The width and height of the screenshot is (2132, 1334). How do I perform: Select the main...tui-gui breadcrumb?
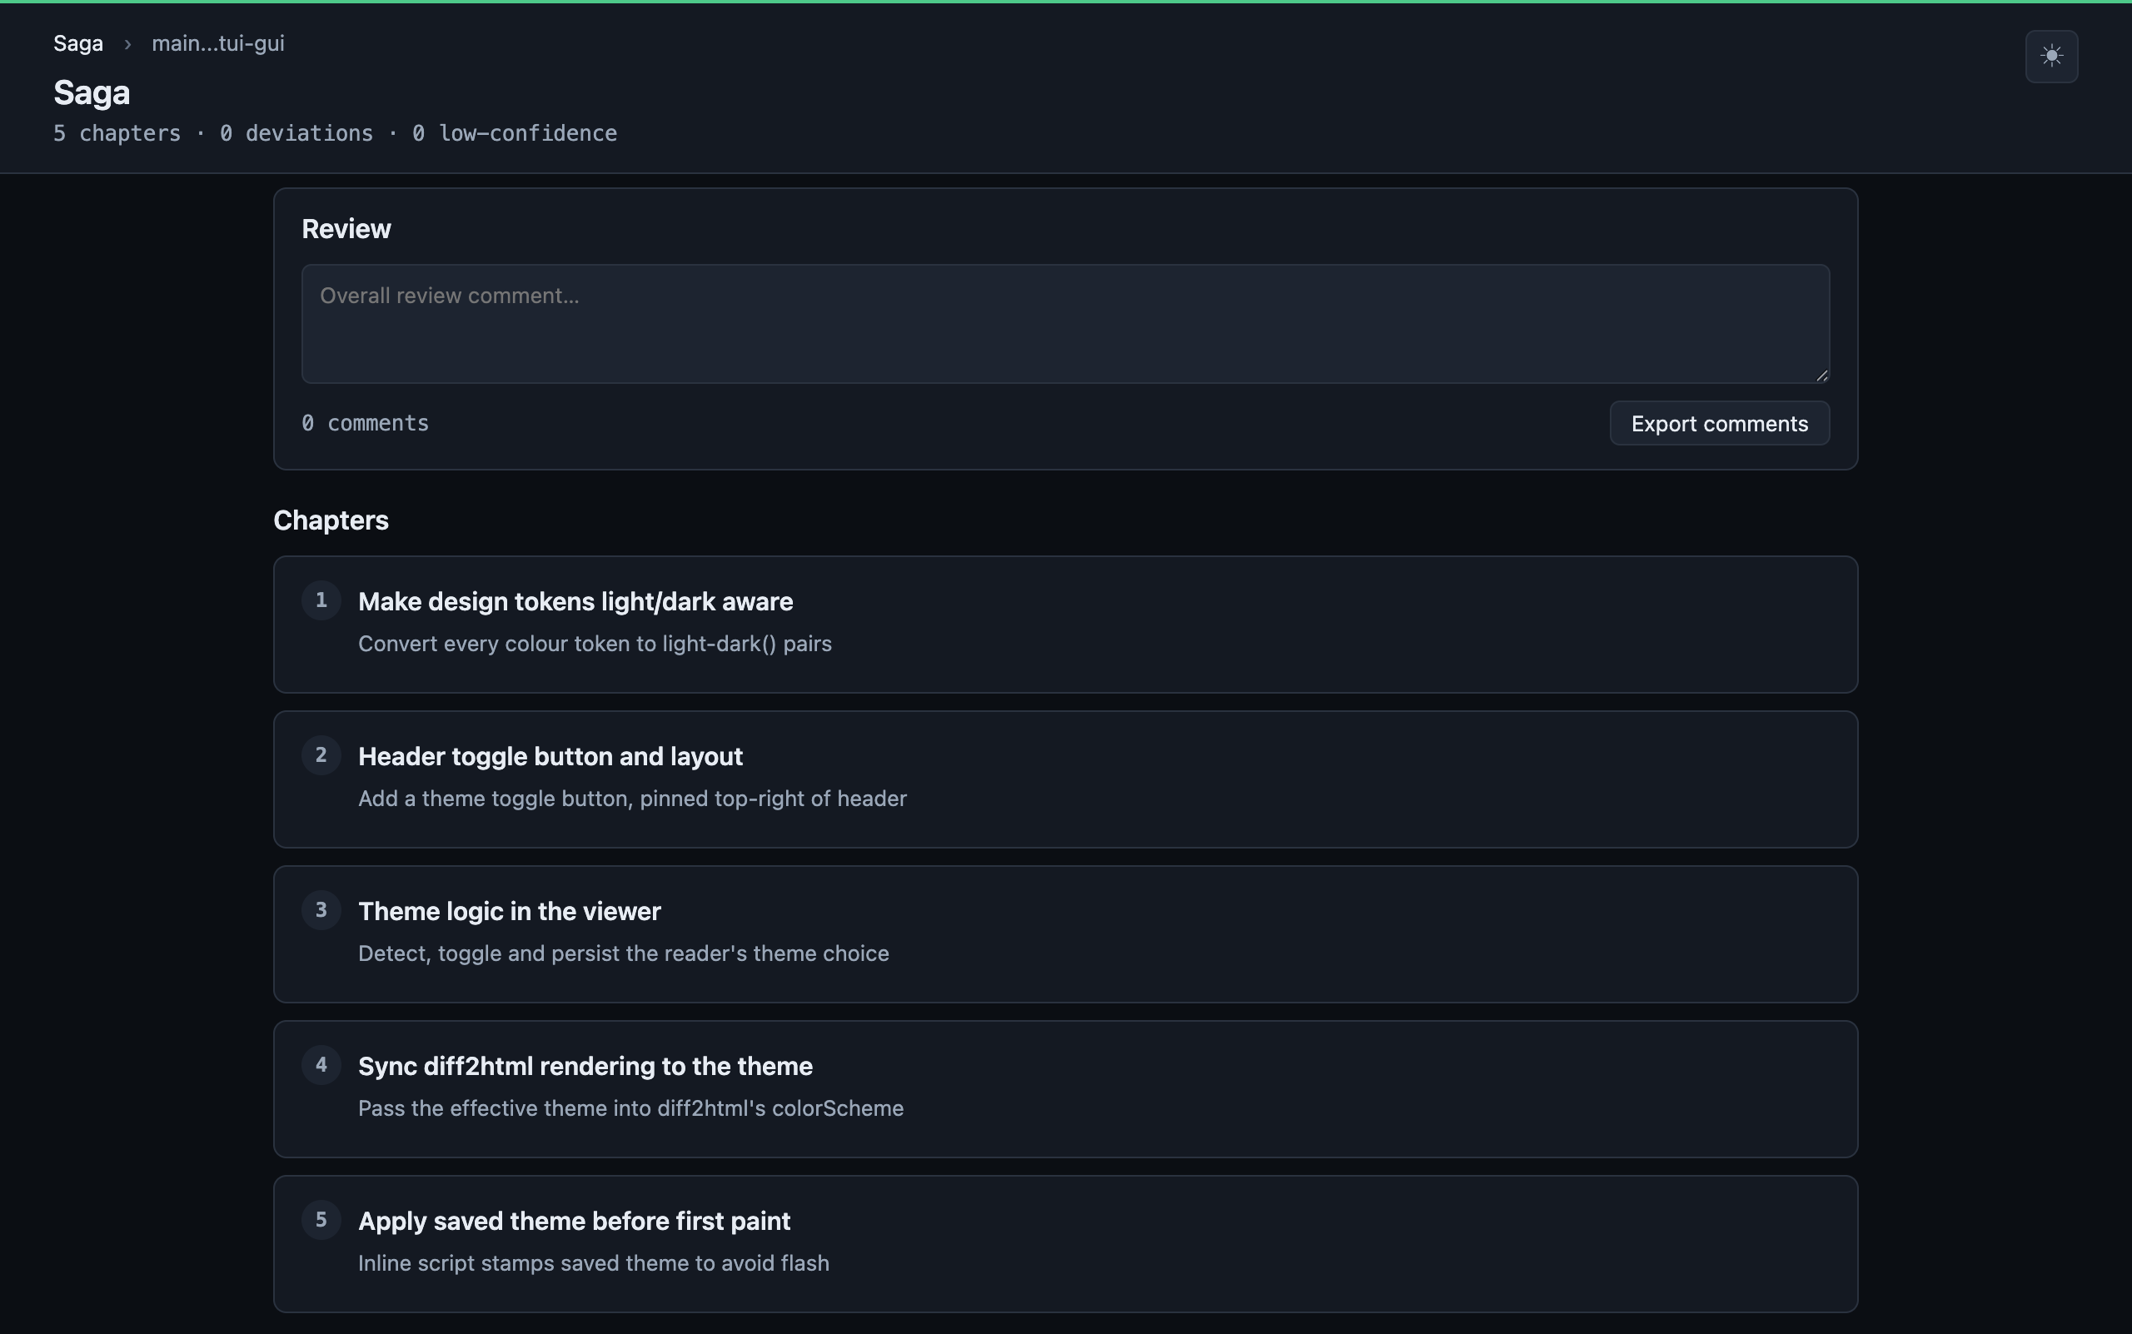(x=218, y=43)
